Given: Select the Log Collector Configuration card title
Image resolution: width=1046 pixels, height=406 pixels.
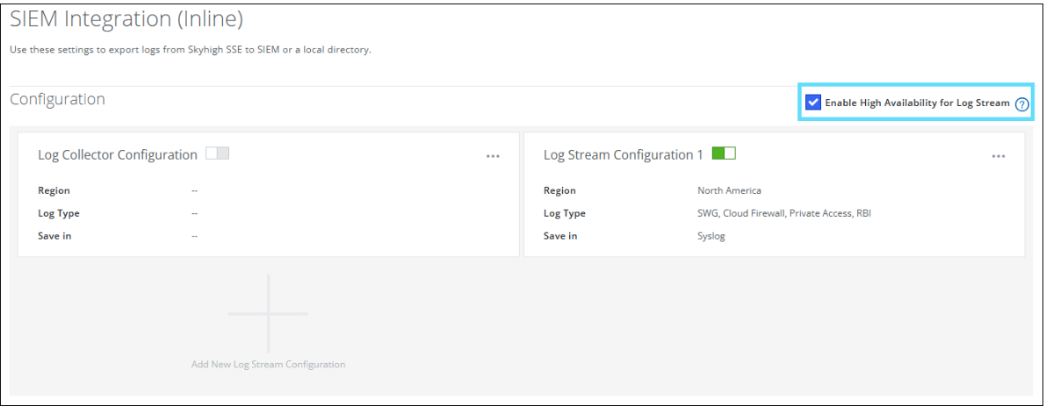Looking at the screenshot, I should (118, 155).
